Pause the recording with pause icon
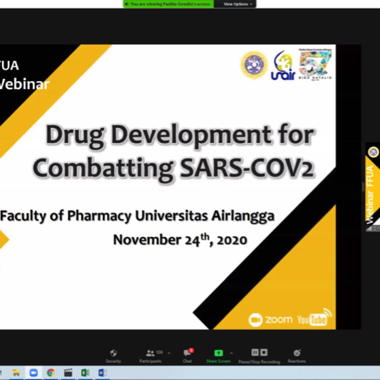Viewport: 380px width, 380px height. click(x=255, y=352)
